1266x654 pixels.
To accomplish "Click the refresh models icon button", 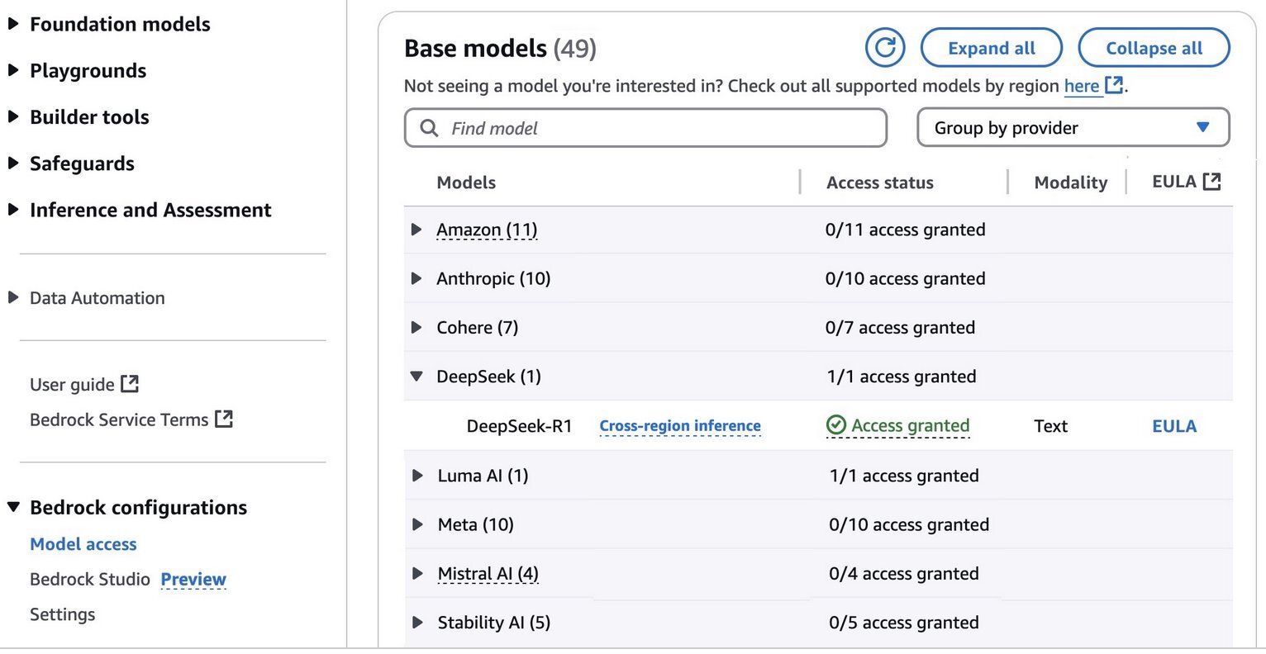I will (x=885, y=48).
